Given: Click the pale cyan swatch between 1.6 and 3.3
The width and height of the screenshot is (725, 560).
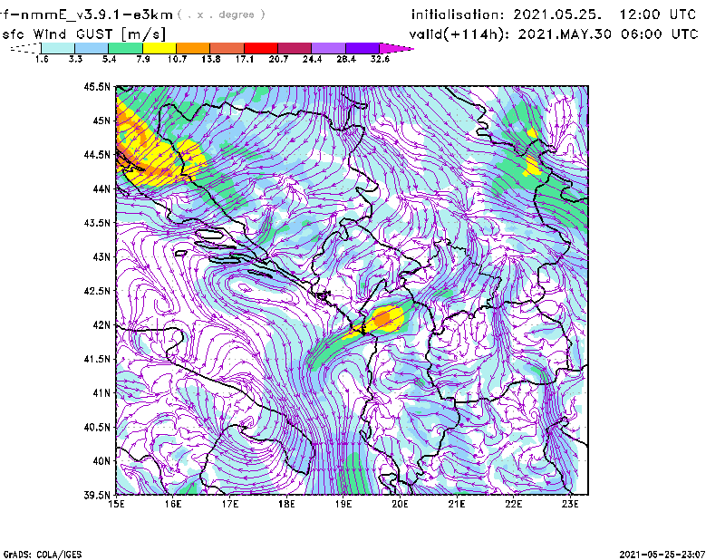Looking at the screenshot, I should [58, 48].
